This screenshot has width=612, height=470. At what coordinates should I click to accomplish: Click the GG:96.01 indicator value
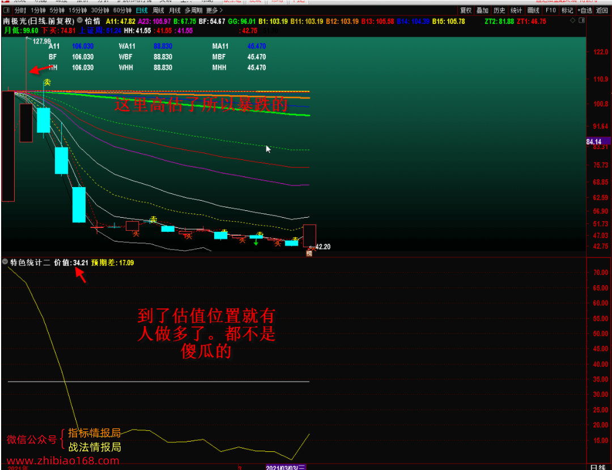[x=241, y=22]
